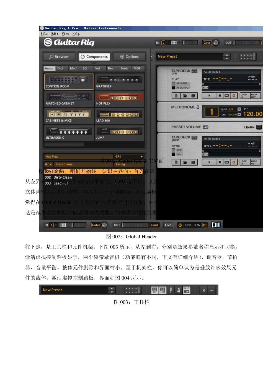This screenshot has height=372, width=263.
Task: Open the Options panel
Action: point(130,57)
